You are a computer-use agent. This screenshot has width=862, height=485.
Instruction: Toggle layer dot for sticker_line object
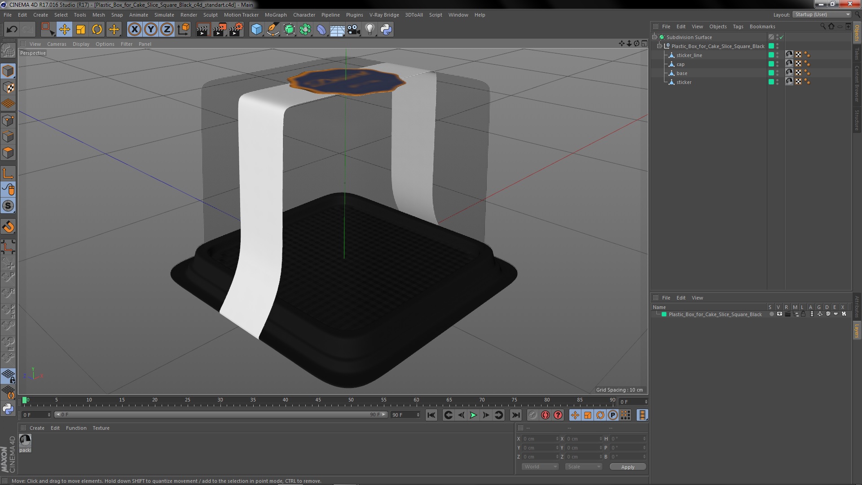[771, 55]
